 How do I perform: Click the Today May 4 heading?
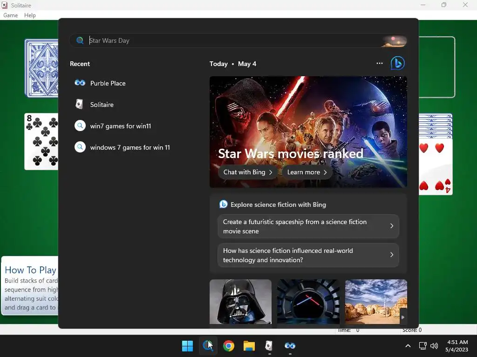(x=233, y=64)
